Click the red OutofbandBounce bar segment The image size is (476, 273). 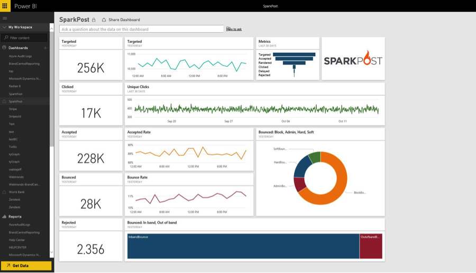[x=371, y=246]
